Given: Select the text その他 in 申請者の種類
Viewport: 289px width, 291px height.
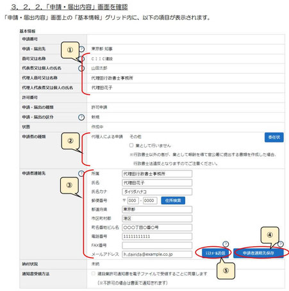Looking at the screenshot, I should (135, 137).
